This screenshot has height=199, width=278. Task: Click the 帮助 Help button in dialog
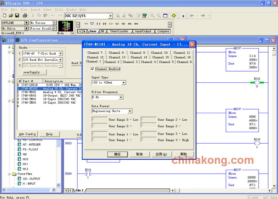click(183, 154)
